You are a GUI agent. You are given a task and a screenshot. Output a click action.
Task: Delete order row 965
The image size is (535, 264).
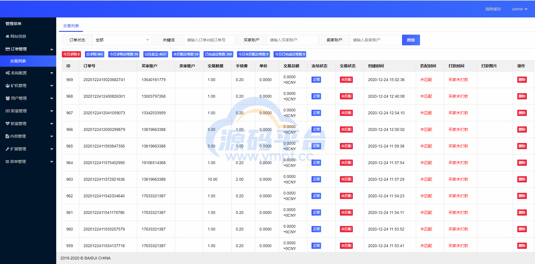(522, 146)
